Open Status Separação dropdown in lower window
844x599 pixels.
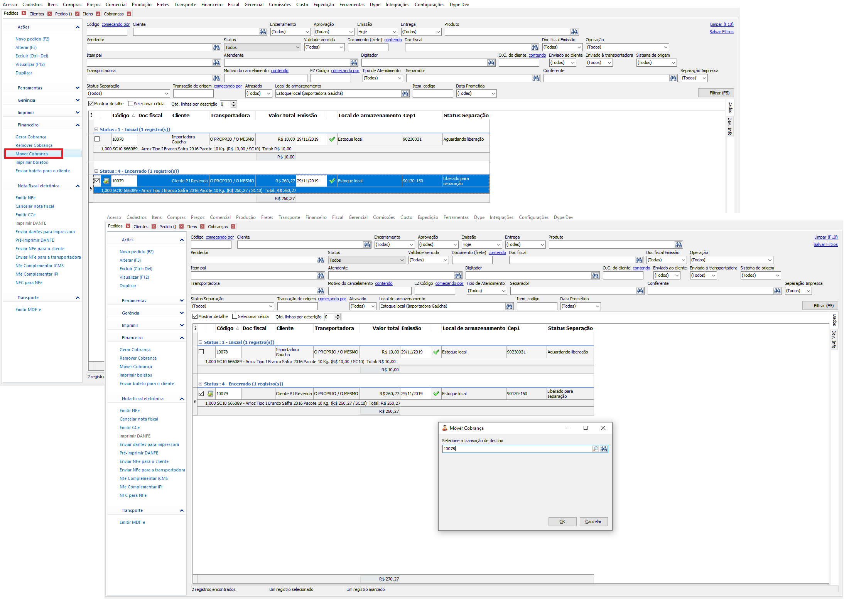point(232,306)
